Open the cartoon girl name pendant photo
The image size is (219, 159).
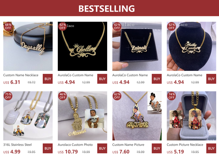pyautogui.click(x=137, y=116)
